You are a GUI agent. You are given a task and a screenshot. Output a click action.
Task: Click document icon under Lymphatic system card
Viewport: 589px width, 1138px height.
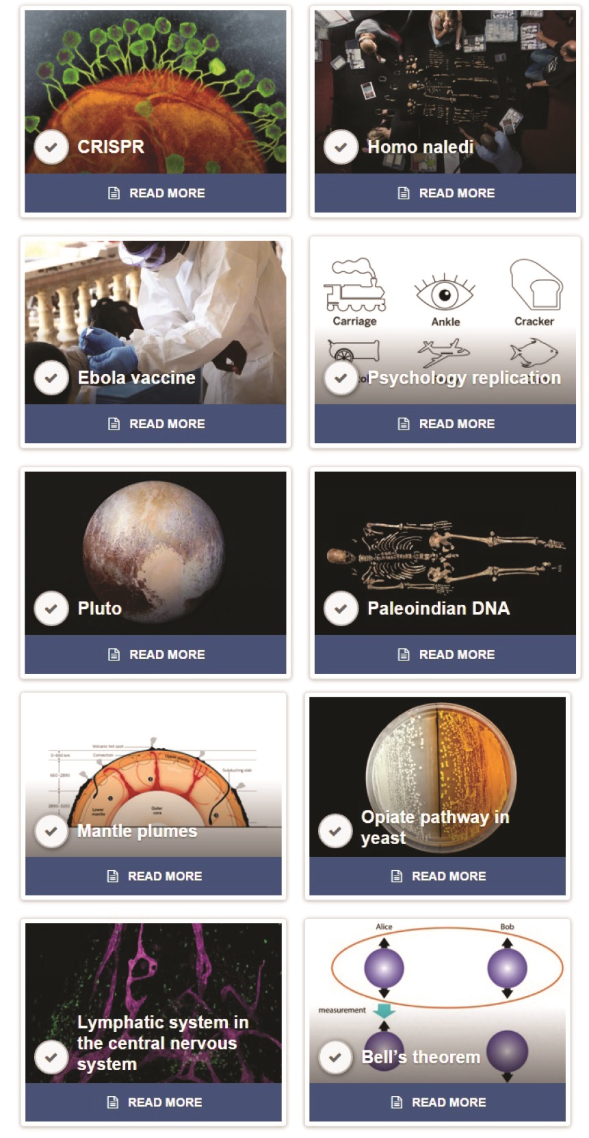coord(113,1102)
